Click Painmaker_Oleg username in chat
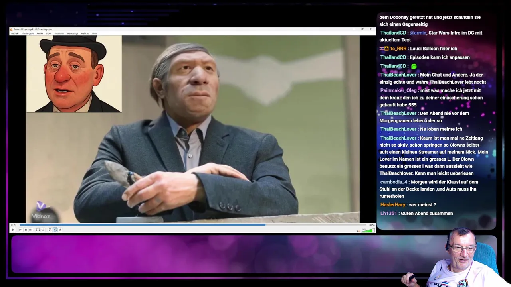The height and width of the screenshot is (287, 511). 398,90
